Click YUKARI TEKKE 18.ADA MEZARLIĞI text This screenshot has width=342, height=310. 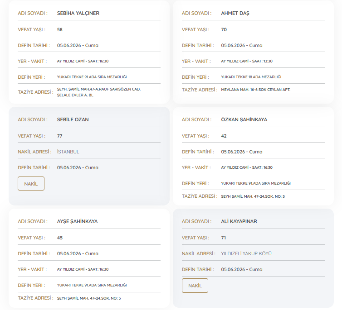tap(251, 77)
